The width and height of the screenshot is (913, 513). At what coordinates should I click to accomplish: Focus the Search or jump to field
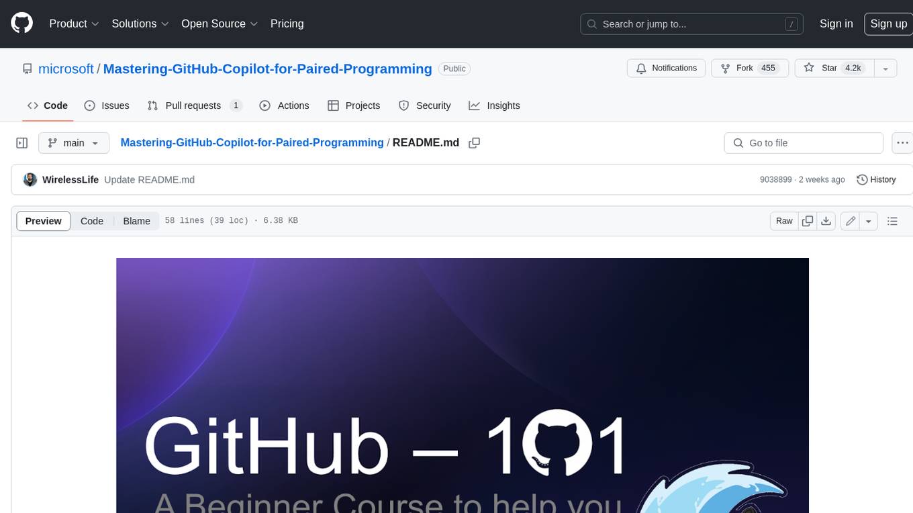(691, 24)
